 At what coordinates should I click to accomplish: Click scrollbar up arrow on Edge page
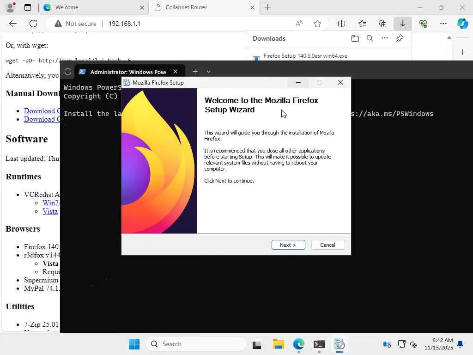[x=449, y=38]
